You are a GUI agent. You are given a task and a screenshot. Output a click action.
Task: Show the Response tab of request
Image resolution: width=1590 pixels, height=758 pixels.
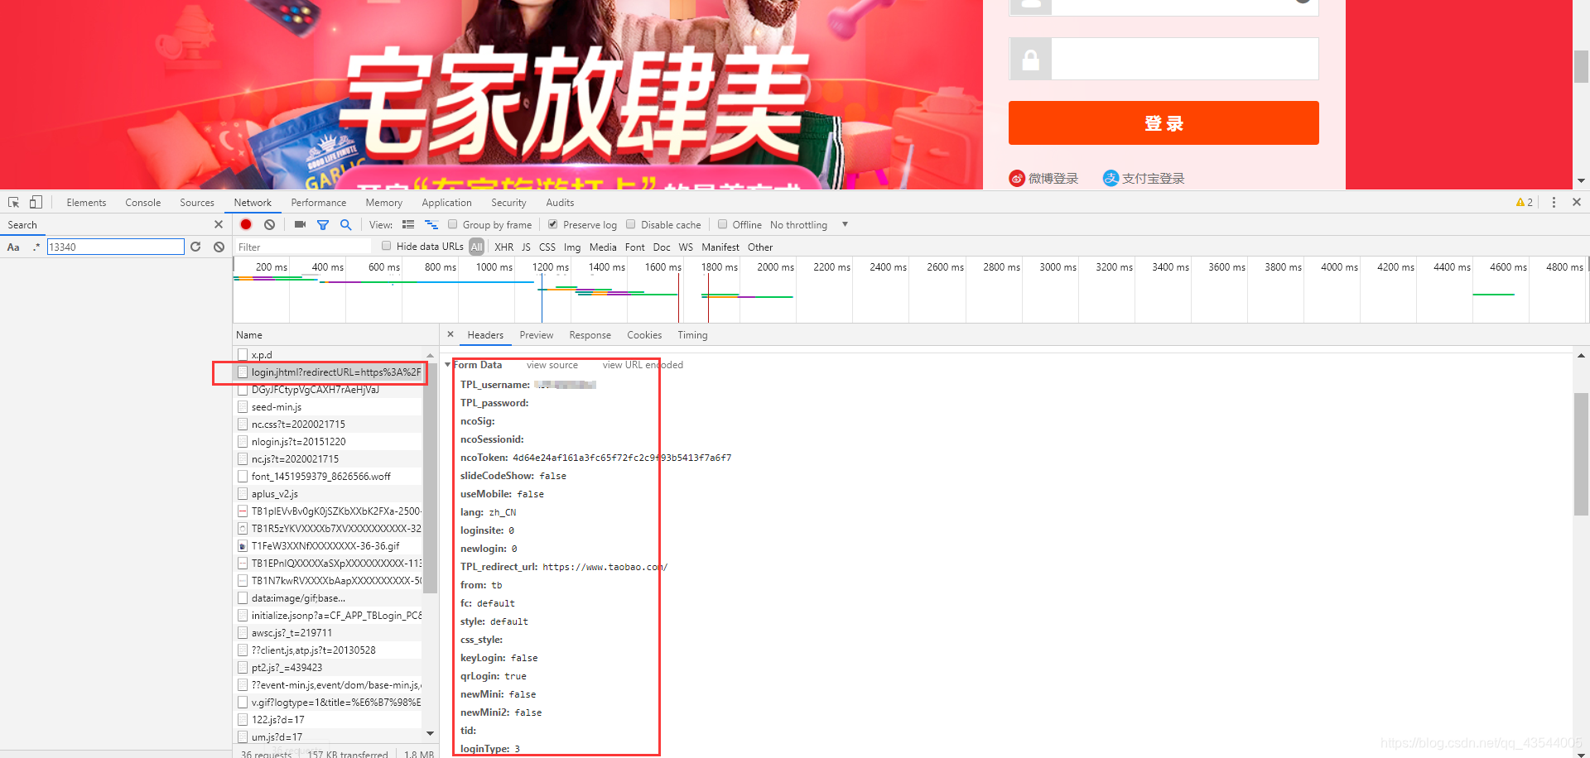(590, 335)
